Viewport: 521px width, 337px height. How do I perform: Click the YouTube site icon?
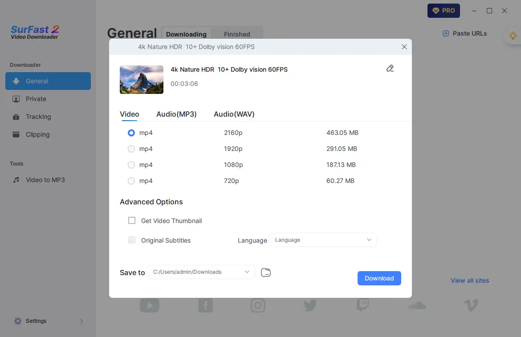click(150, 305)
